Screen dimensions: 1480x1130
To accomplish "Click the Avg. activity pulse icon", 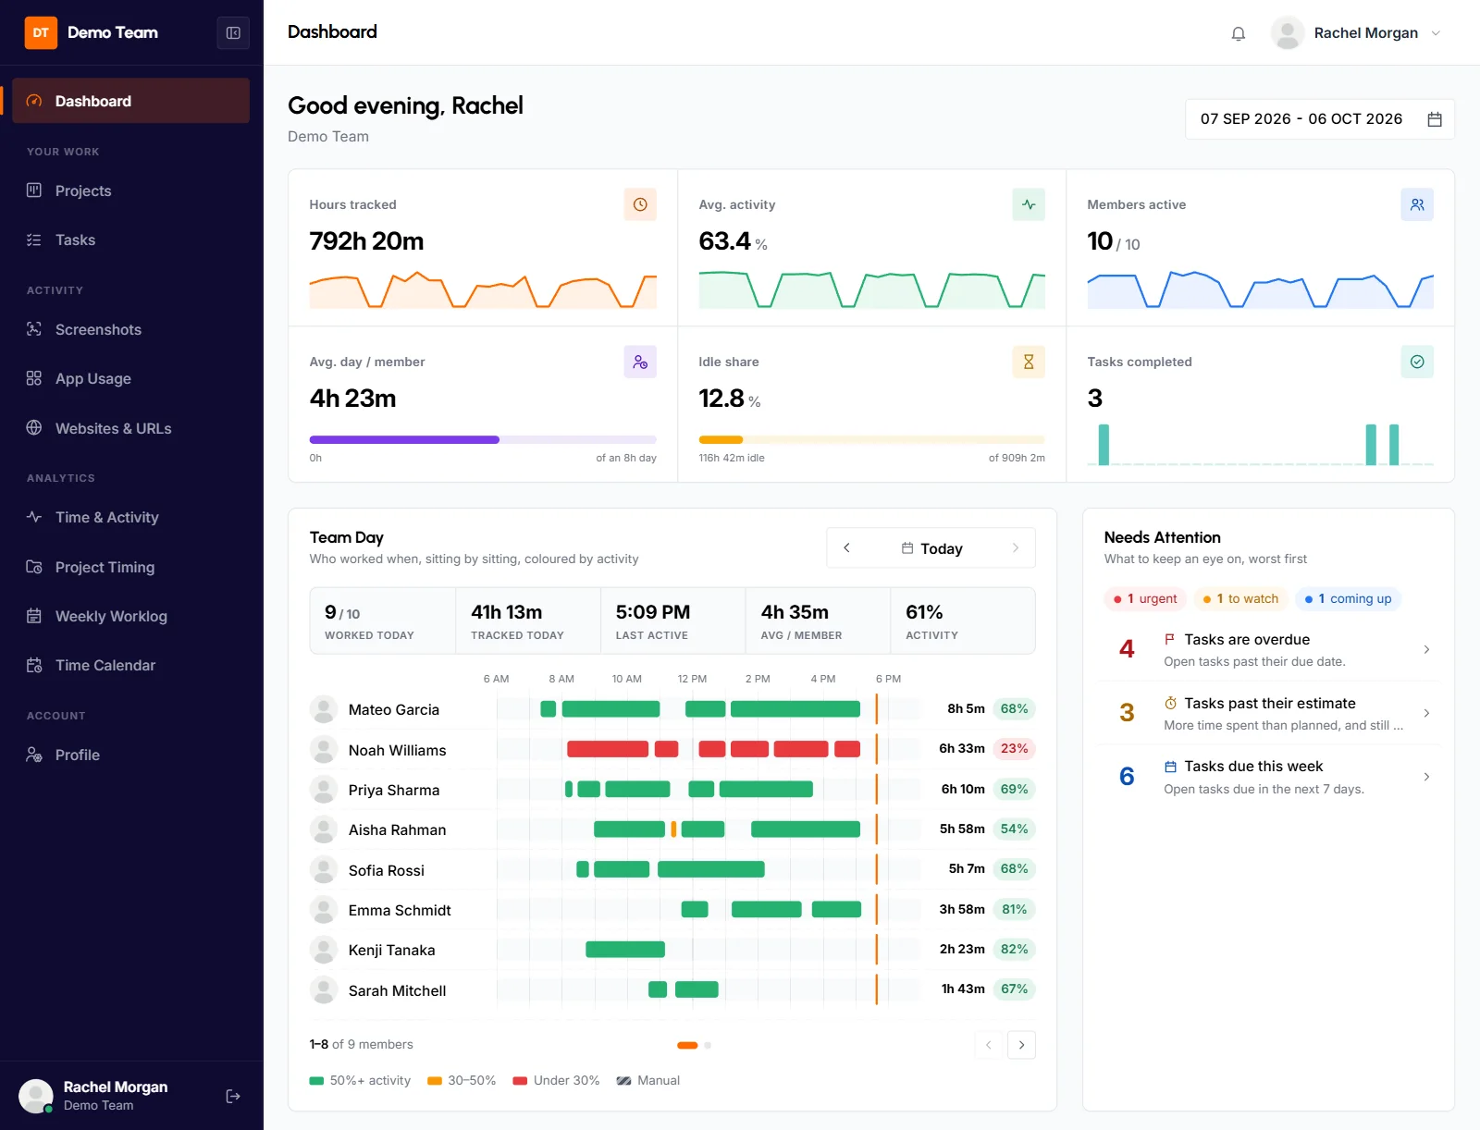I will pyautogui.click(x=1029, y=204).
